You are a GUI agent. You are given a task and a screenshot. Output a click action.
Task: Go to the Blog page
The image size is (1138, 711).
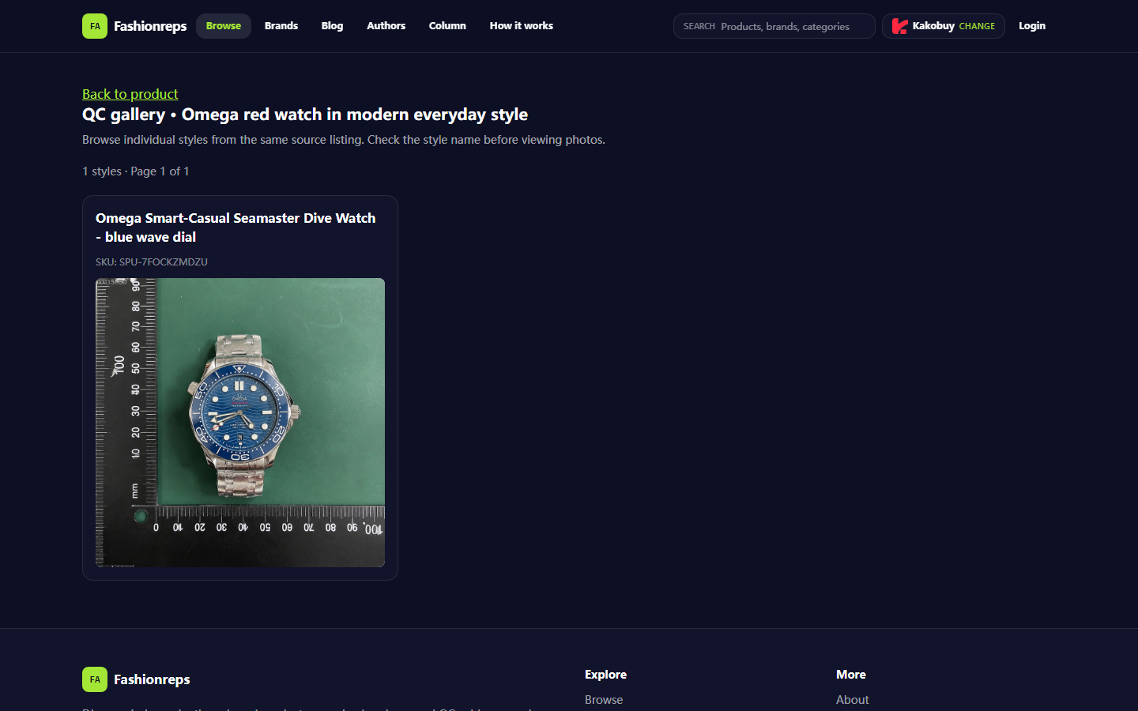(332, 26)
